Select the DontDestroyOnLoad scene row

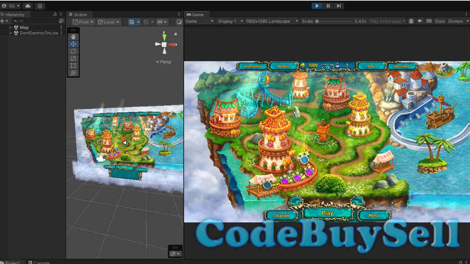click(32, 33)
